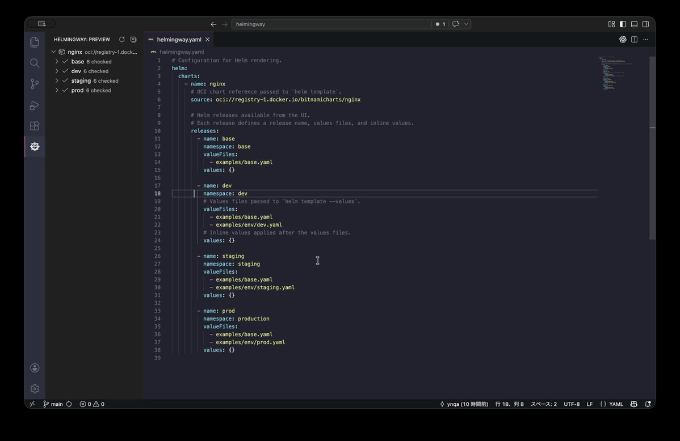
Task: Open the Run and Debug view
Action: click(35, 105)
